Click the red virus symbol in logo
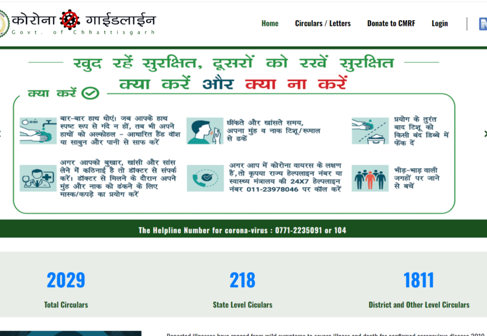The width and height of the screenshot is (487, 336). pos(70,21)
